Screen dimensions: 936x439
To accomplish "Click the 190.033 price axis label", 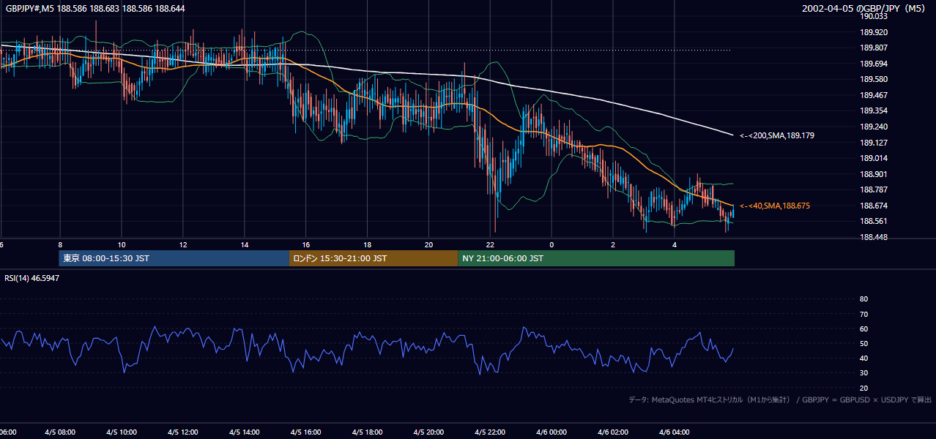I will pos(873,17).
